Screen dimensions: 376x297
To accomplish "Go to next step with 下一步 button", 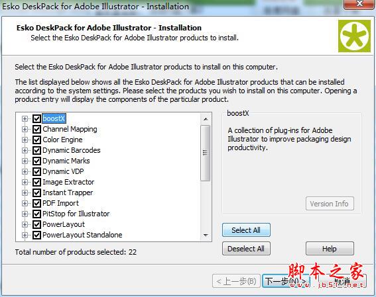I will [x=286, y=281].
